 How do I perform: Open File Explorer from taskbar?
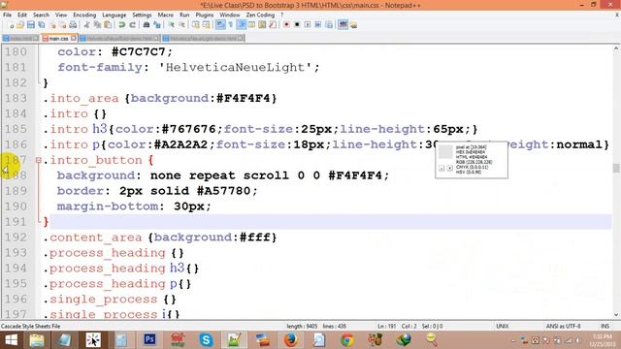pos(37,340)
